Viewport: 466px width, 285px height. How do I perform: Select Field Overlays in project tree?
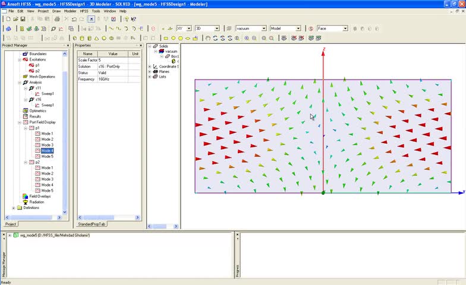click(40, 196)
